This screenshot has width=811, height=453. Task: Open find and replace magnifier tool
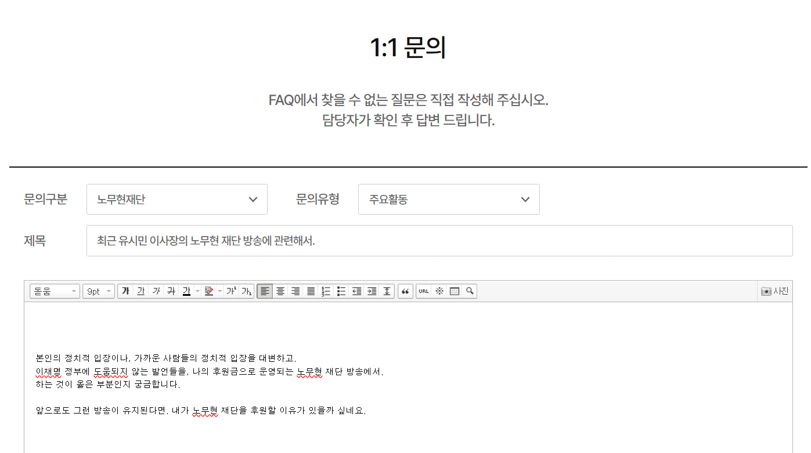click(x=470, y=291)
